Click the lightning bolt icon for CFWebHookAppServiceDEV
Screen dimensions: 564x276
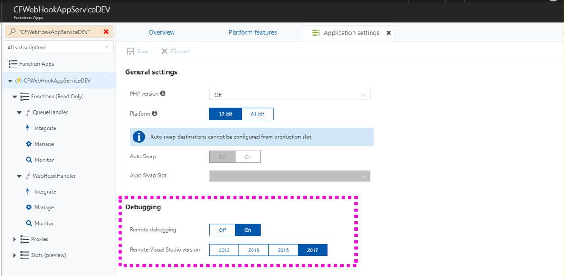point(18,81)
